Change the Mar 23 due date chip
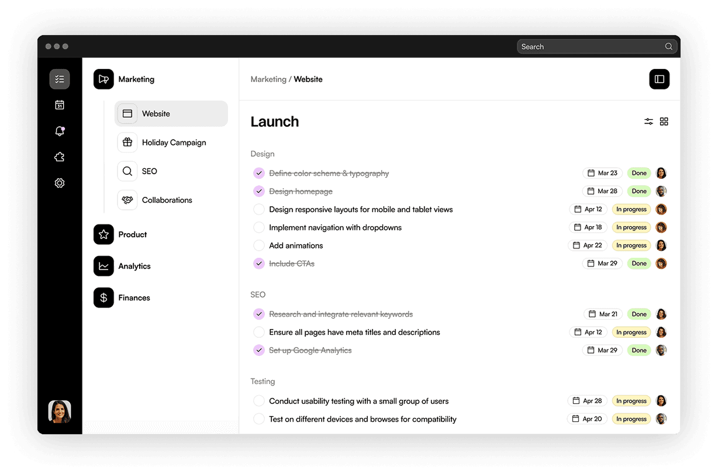The image size is (718, 474). [x=602, y=173]
